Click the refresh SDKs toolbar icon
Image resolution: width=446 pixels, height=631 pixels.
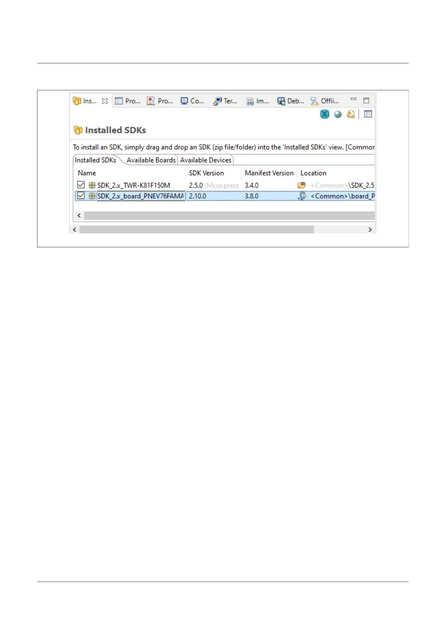351,114
